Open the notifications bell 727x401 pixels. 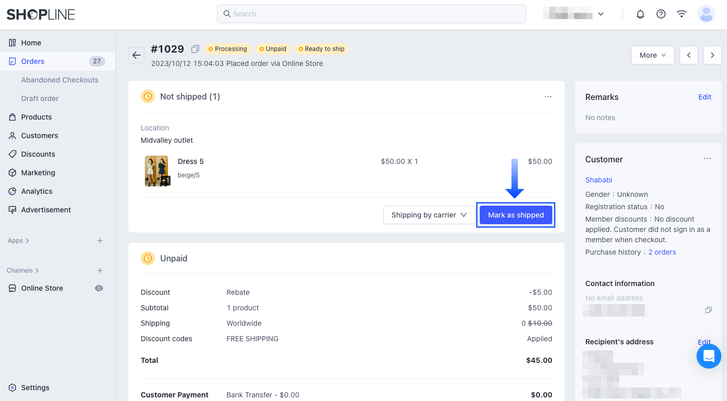pos(640,14)
